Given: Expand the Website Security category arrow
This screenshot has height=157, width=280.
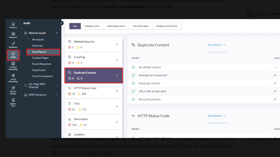Looking at the screenshot, I should (117, 44).
